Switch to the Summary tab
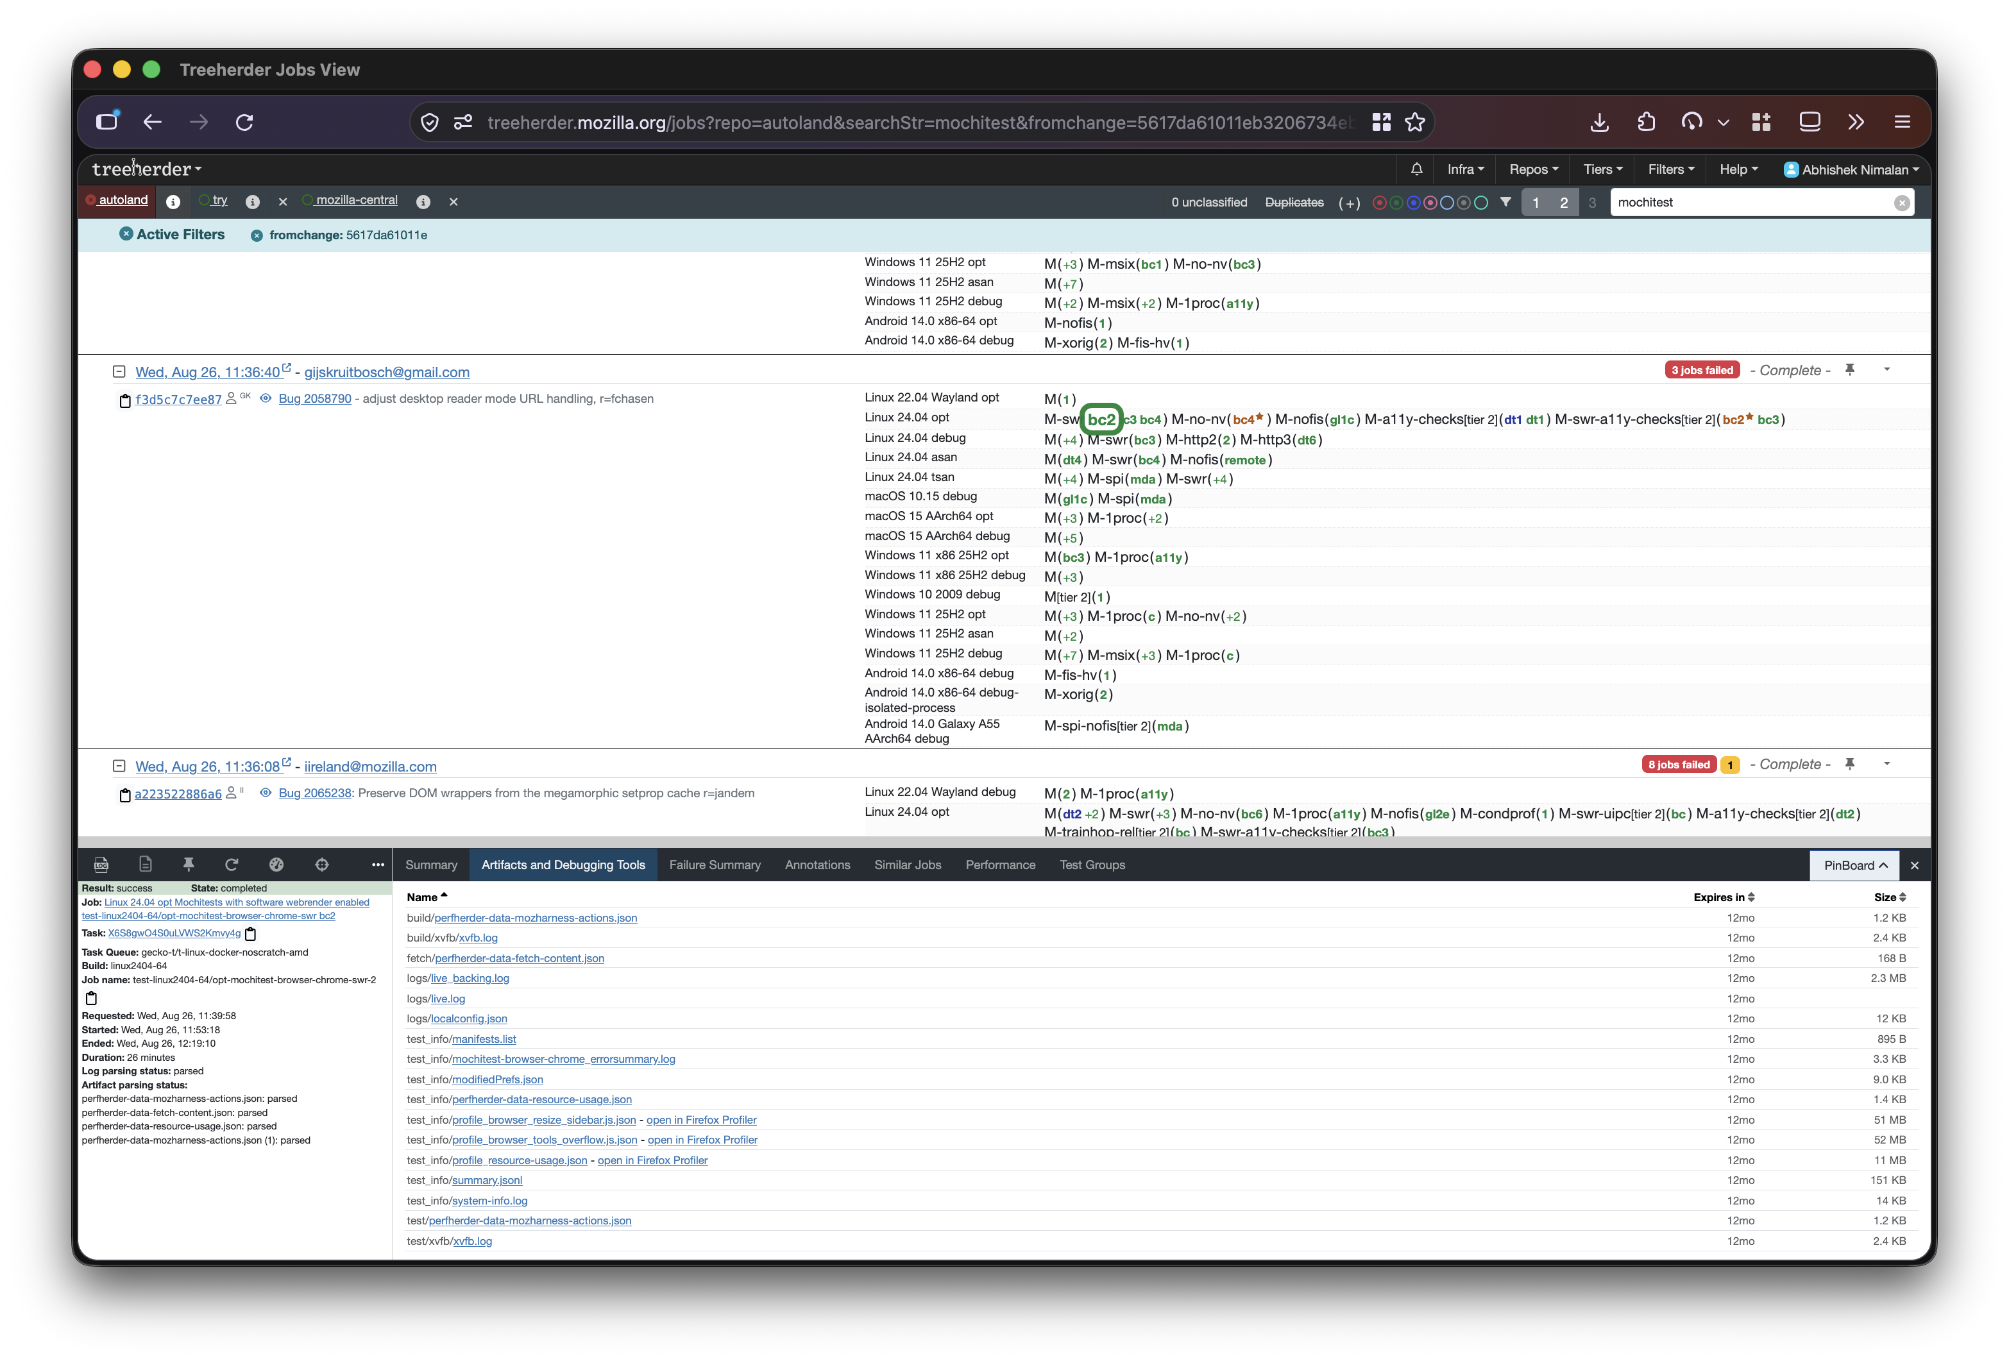 click(x=431, y=865)
